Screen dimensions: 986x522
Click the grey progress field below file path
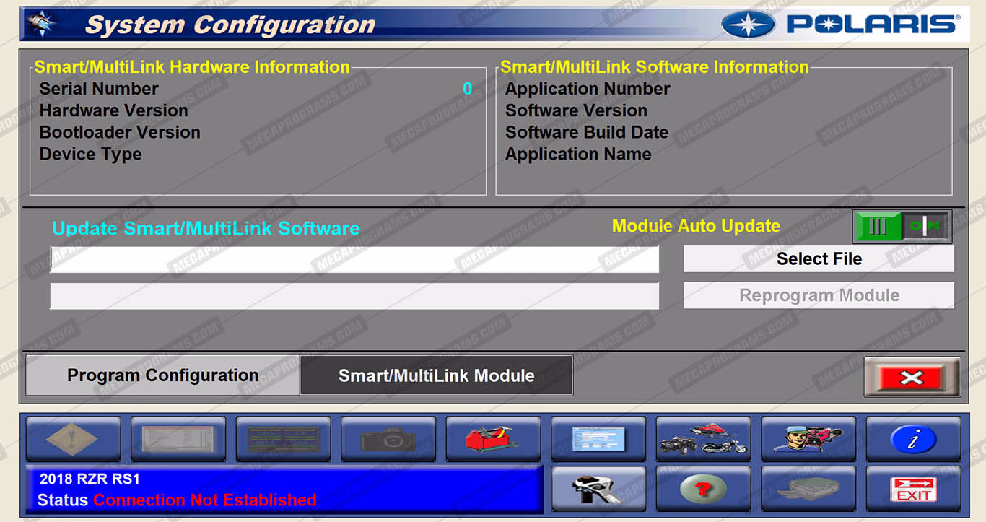pos(354,296)
